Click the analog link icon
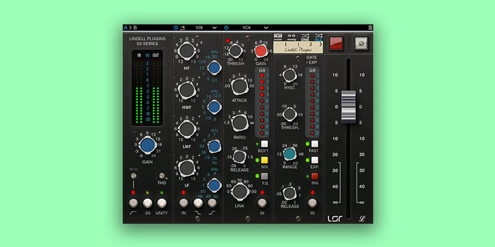 click(x=292, y=37)
